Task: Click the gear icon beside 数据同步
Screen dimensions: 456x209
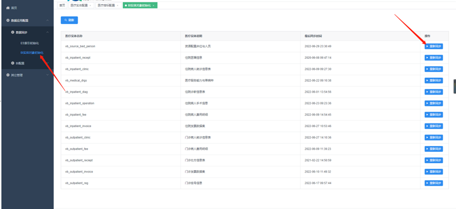Action: (x=13, y=32)
